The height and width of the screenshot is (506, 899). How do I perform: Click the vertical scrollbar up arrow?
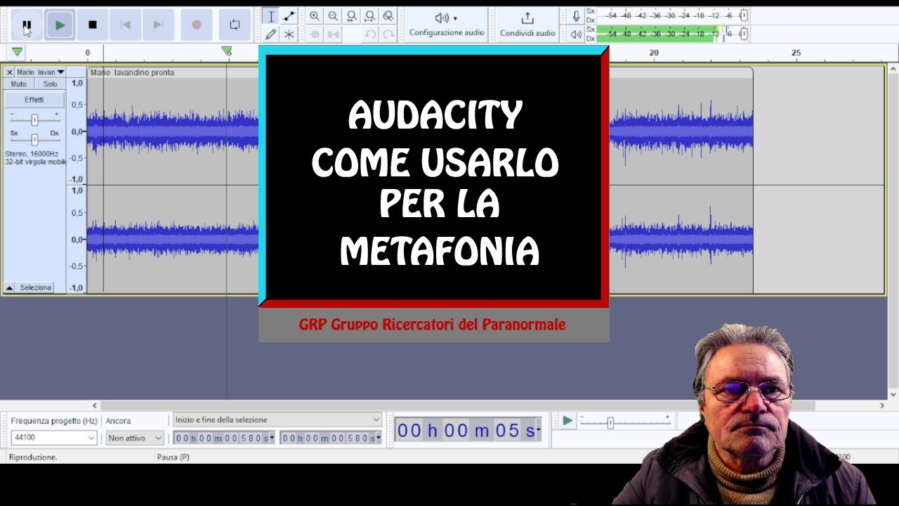point(893,68)
